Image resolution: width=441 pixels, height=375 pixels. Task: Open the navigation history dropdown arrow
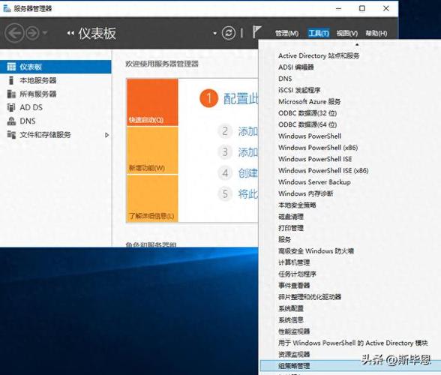coord(45,33)
